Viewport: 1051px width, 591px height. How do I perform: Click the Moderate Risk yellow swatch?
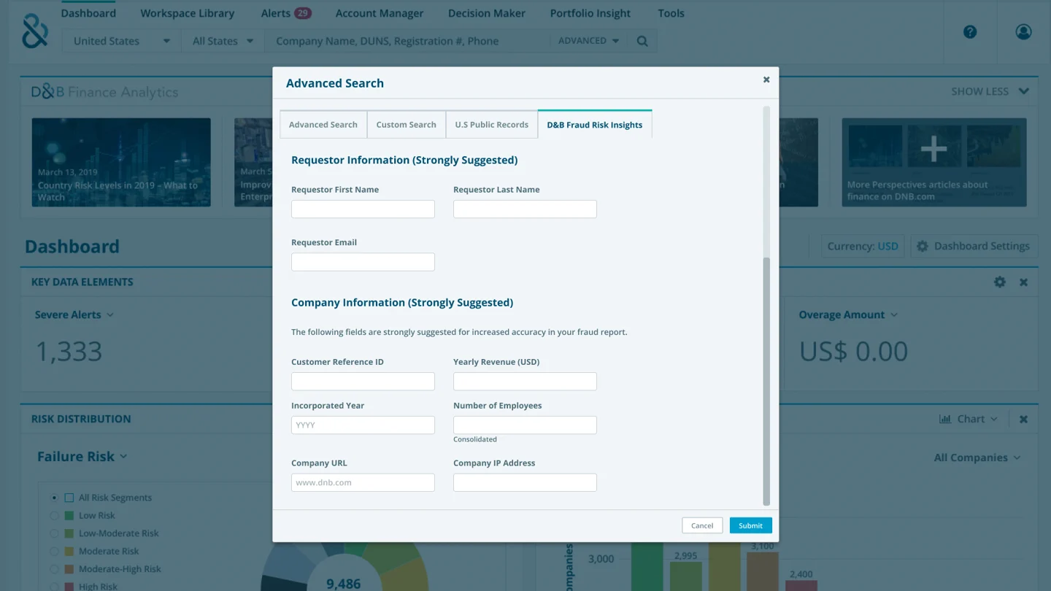(x=69, y=551)
